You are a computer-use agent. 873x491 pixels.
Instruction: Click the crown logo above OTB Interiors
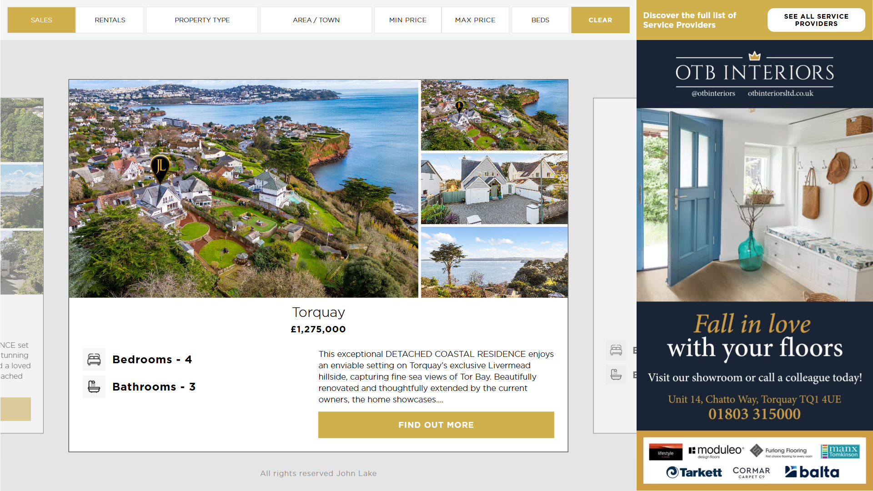[755, 55]
